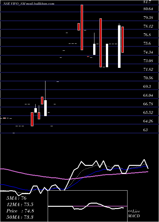This screenshot has height=222, width=159.
Task: Click the 74.34 price axis label
Action: (x=148, y=52)
